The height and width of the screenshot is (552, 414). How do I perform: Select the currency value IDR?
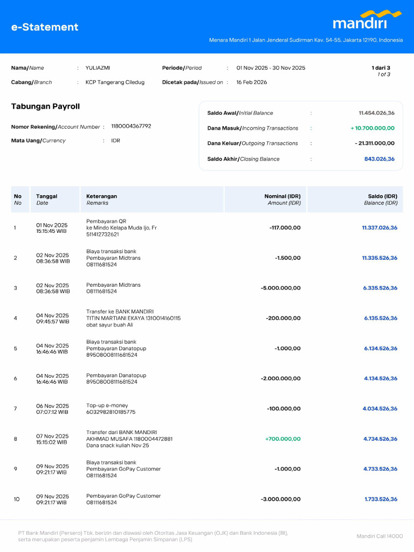tap(116, 141)
